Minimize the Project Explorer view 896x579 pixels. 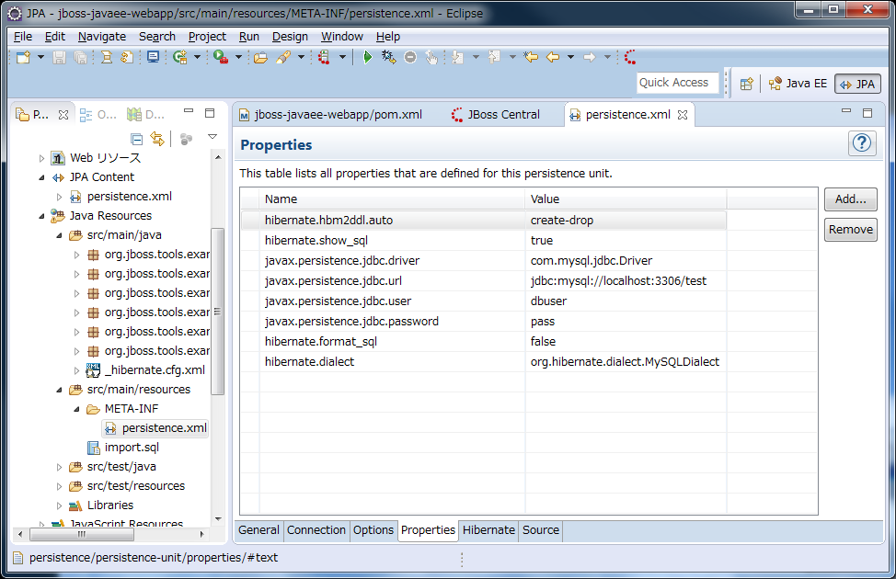[x=189, y=111]
